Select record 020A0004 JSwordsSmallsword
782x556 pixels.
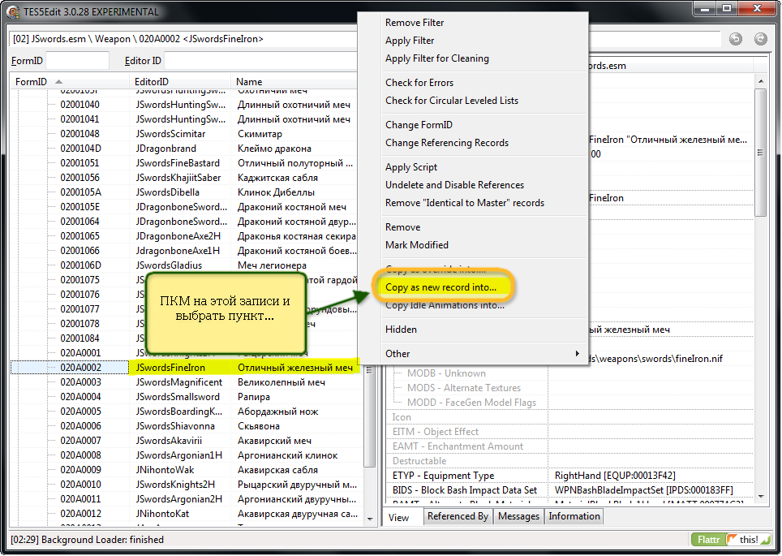coord(187,397)
